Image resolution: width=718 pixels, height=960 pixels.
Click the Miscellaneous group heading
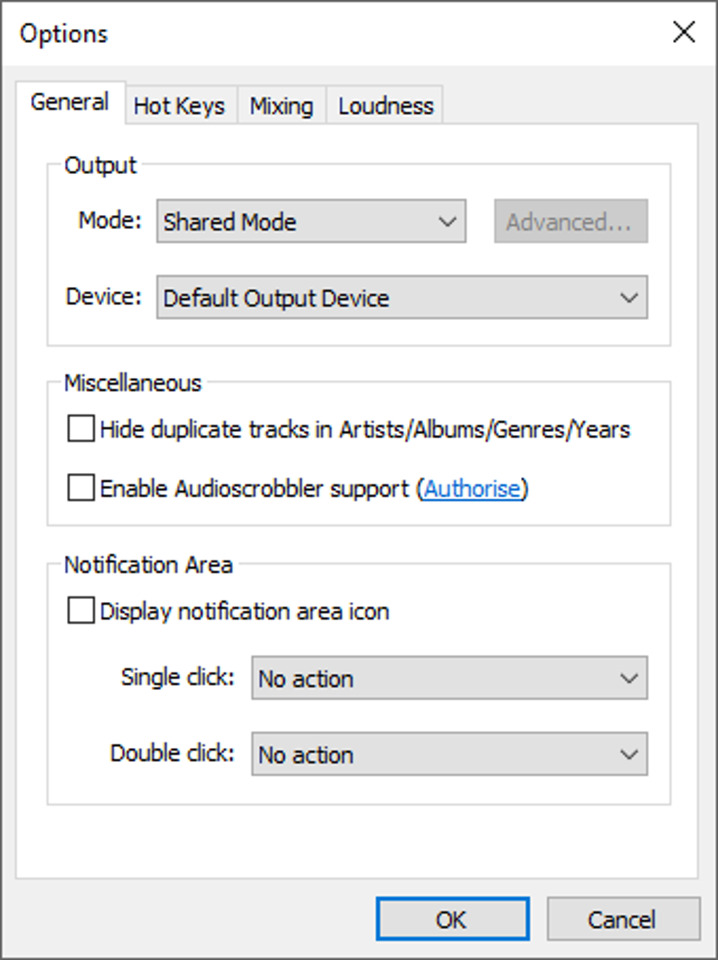click(x=133, y=383)
